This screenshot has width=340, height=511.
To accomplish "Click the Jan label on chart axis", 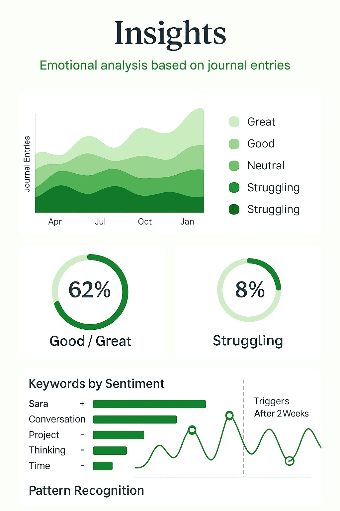I will coord(187,222).
